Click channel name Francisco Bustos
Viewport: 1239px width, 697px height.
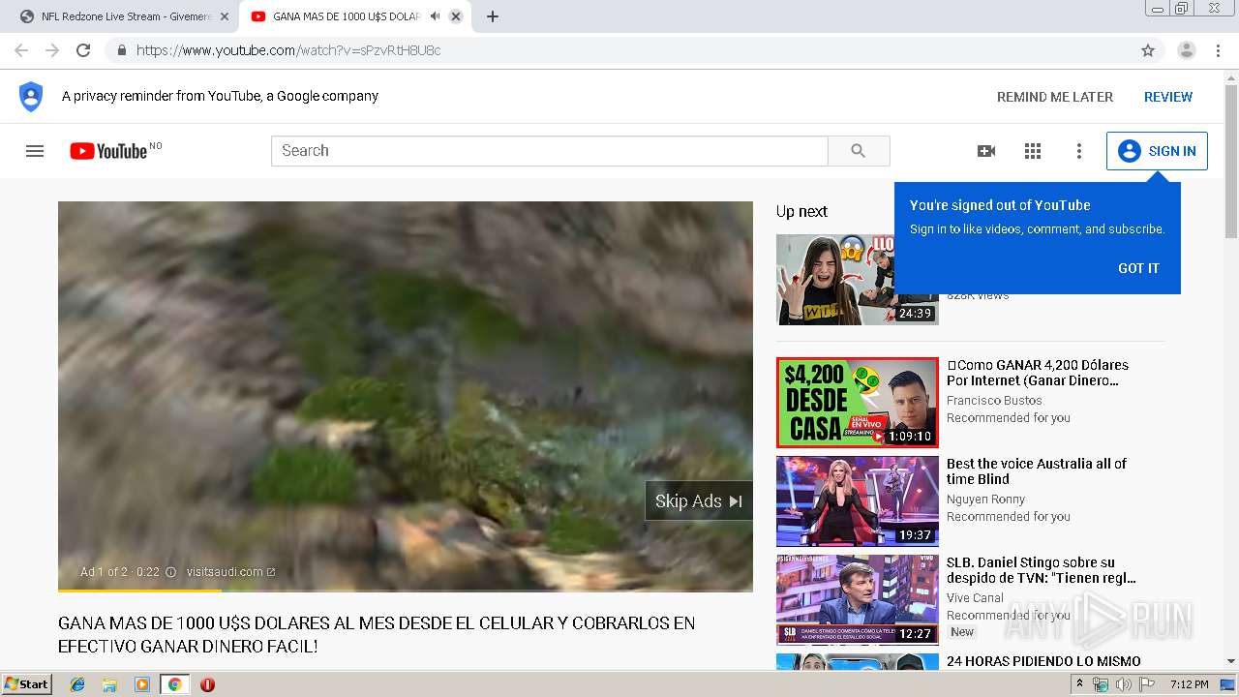click(994, 401)
